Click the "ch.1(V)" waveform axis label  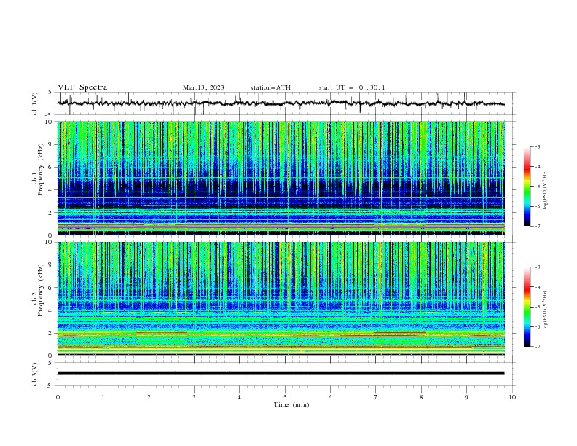click(x=35, y=103)
